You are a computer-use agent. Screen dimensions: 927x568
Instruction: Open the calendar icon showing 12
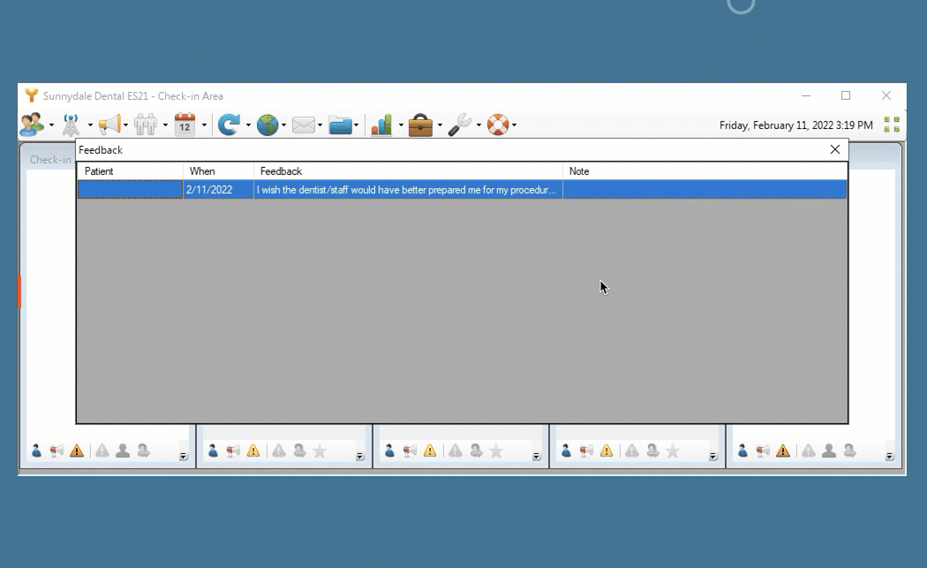(185, 125)
